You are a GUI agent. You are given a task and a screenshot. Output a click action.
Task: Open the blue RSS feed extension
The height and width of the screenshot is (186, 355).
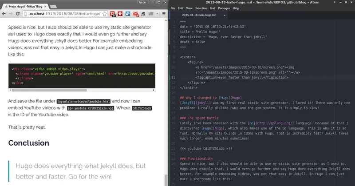tap(128, 14)
